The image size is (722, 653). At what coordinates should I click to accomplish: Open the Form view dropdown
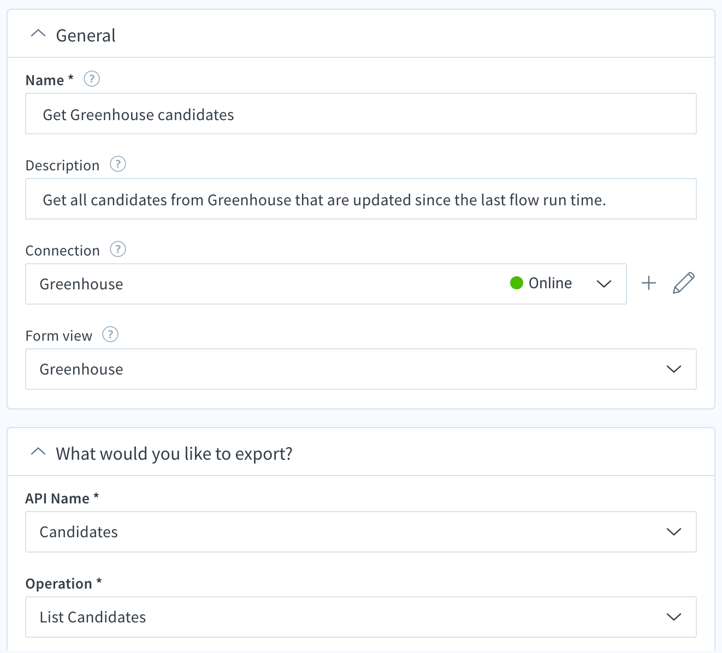(361, 369)
